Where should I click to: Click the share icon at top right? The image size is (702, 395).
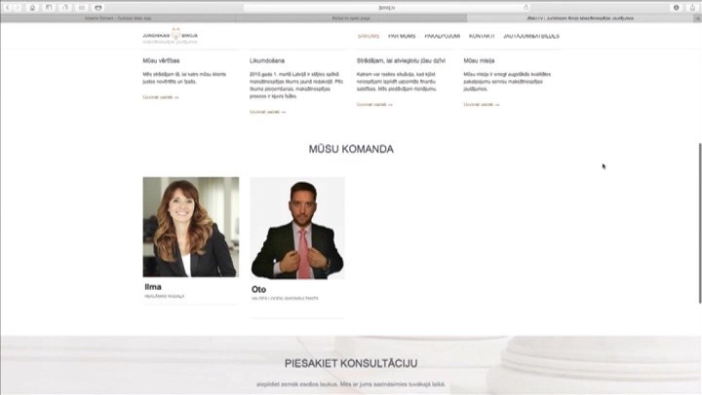(692, 8)
